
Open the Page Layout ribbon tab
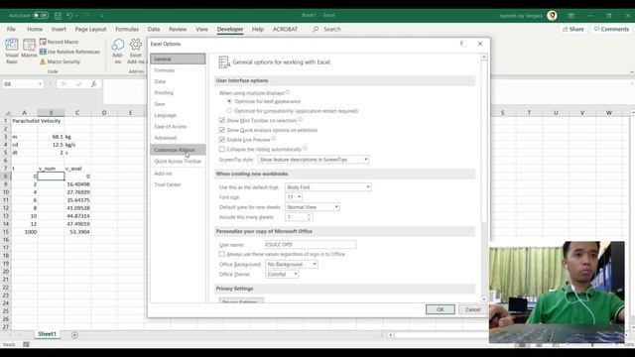[90, 29]
